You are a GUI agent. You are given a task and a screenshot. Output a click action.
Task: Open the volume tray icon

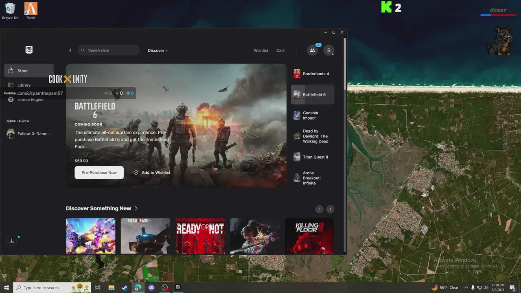click(486, 288)
